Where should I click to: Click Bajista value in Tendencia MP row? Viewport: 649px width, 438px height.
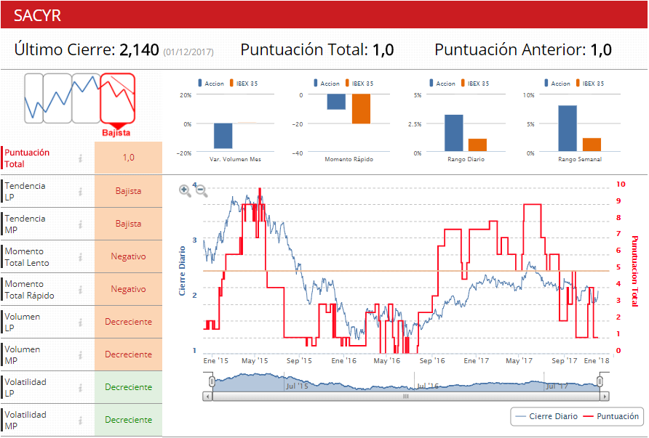coord(128,224)
